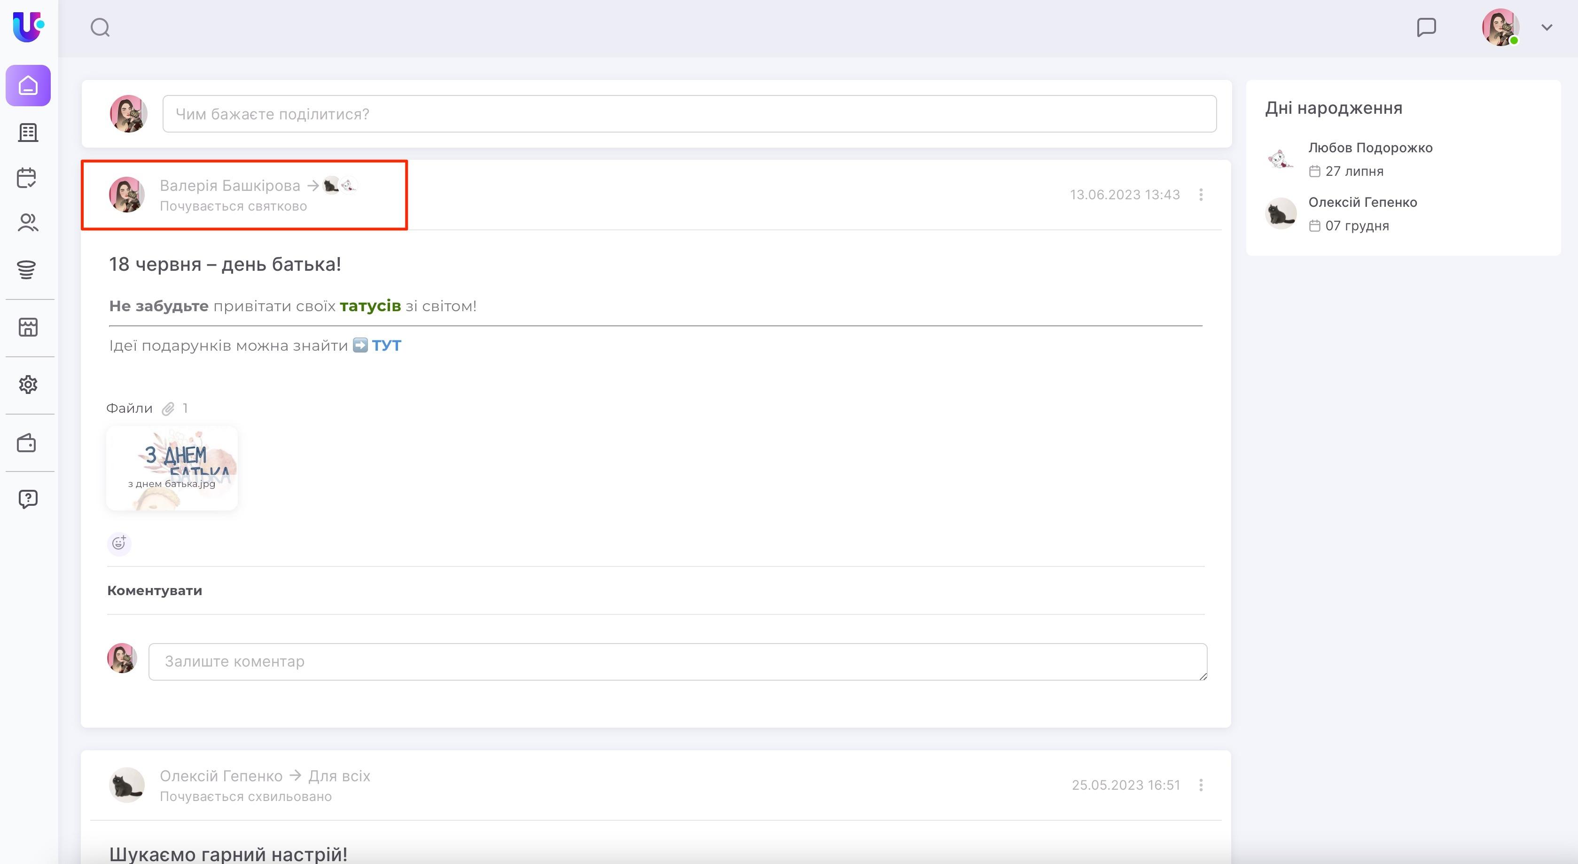Viewport: 1578px width, 864px height.
Task: Open the employees icon in sidebar
Action: 28,222
